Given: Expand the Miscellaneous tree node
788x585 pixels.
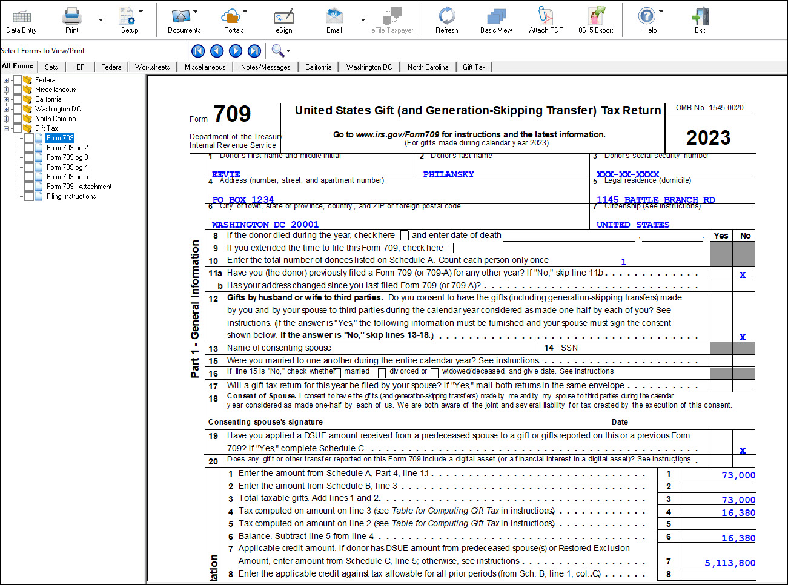Looking at the screenshot, I should point(6,90).
